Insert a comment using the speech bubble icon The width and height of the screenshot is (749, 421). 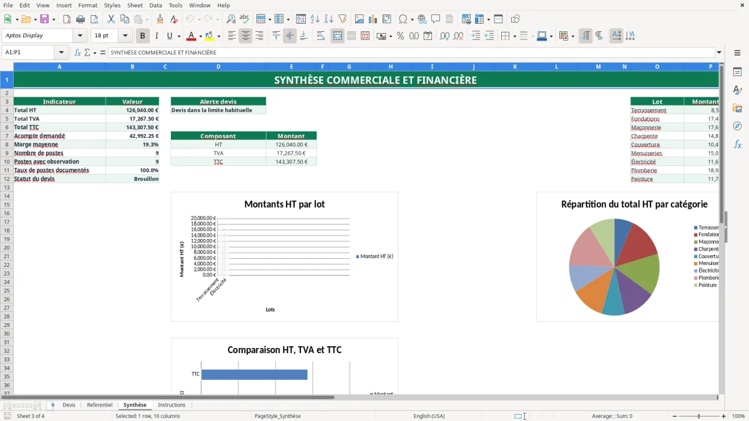pyautogui.click(x=436, y=19)
